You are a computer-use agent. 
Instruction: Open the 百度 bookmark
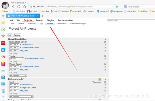pos(54,11)
